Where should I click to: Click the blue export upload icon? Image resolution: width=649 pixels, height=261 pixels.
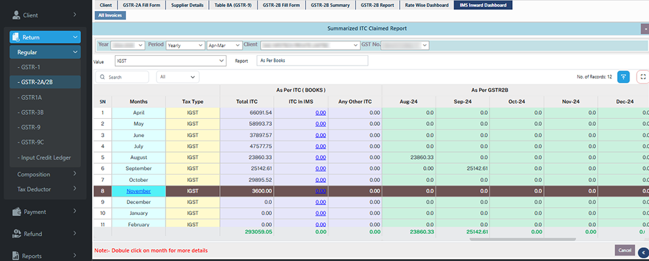click(623, 77)
